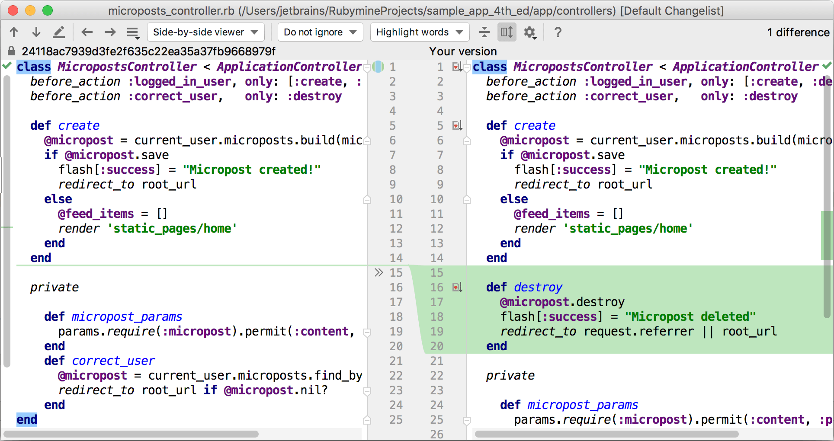Open Highlight words dropdown
The width and height of the screenshot is (834, 441).
[420, 32]
